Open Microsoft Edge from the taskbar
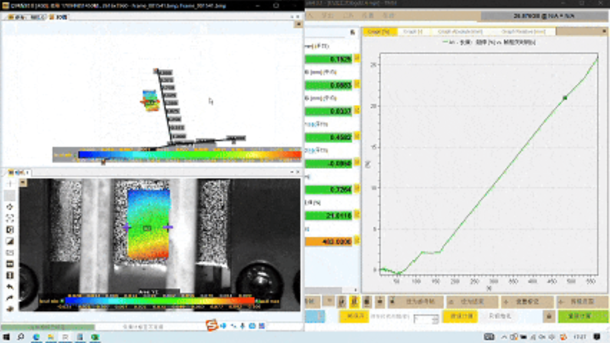This screenshot has height=343, width=610. [36, 337]
